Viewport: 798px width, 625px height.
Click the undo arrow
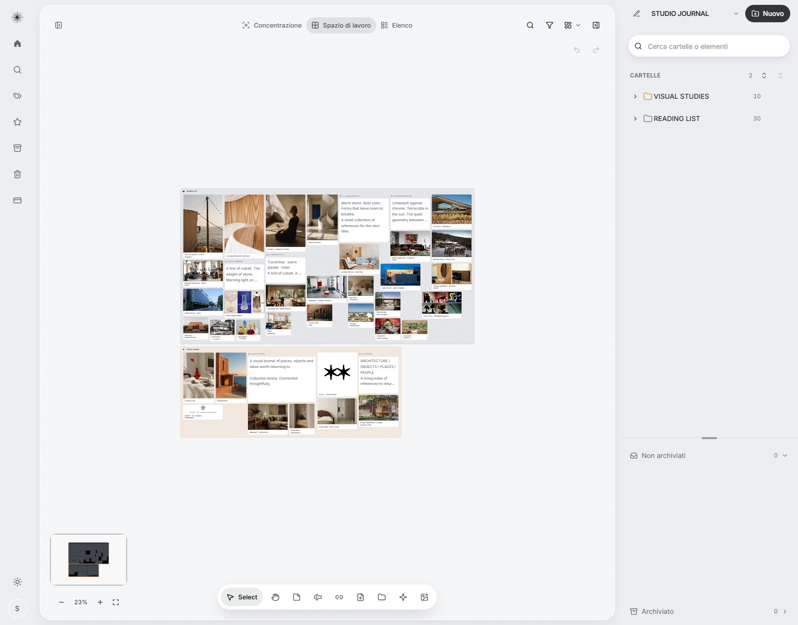coord(577,50)
